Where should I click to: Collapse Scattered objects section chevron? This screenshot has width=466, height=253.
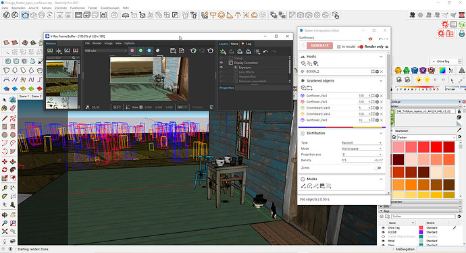[x=382, y=81]
